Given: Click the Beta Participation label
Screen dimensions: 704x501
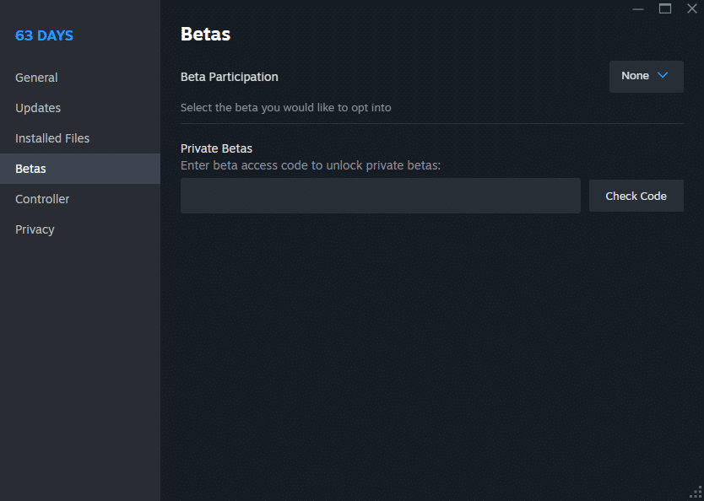Looking at the screenshot, I should click(x=230, y=77).
